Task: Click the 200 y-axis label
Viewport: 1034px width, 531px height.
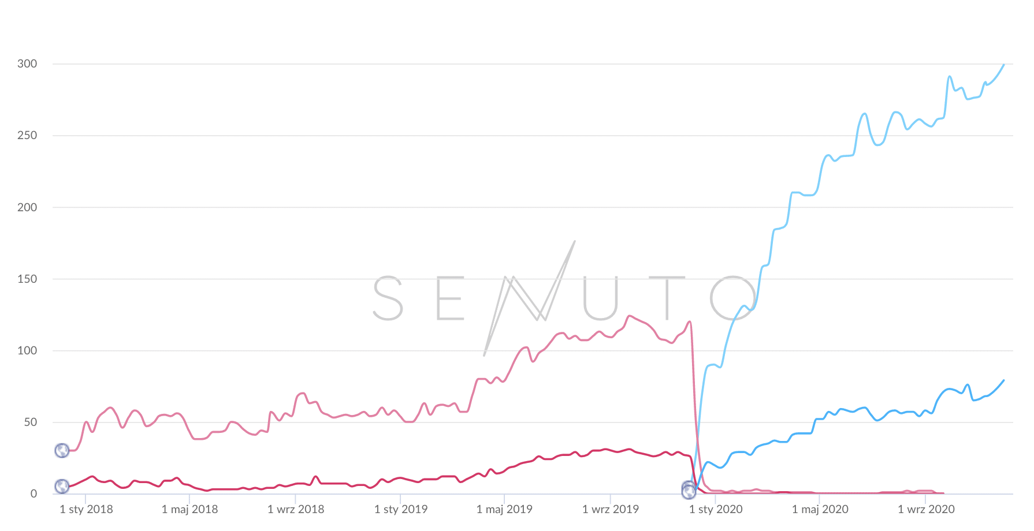Action: (27, 207)
